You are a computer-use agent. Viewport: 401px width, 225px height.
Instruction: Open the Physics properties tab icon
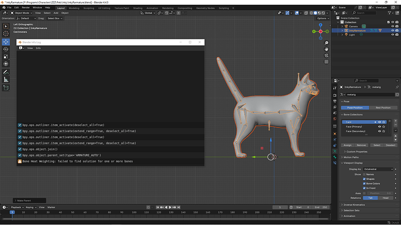pos(335,140)
